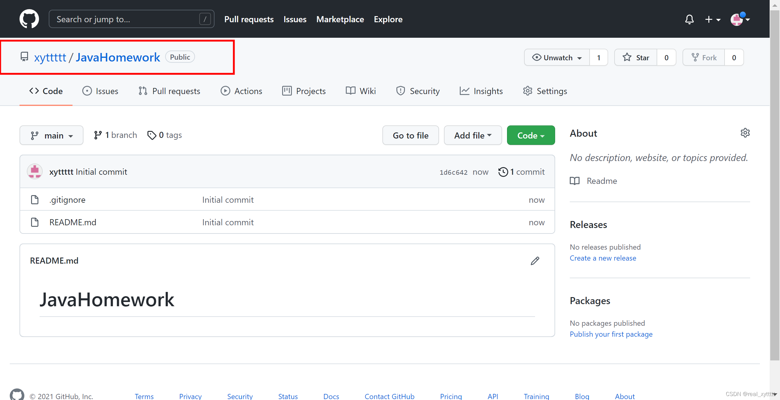The height and width of the screenshot is (400, 780).
Task: Click the Fork button
Action: click(704, 58)
